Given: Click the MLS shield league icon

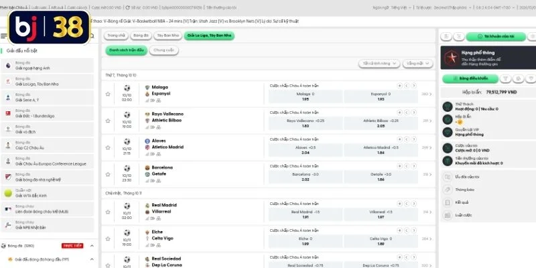Looking at the screenshot, I should [8, 177].
